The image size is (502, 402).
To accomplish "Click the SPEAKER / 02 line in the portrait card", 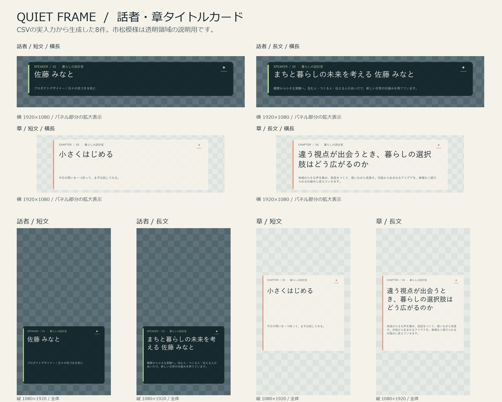I will [167, 331].
